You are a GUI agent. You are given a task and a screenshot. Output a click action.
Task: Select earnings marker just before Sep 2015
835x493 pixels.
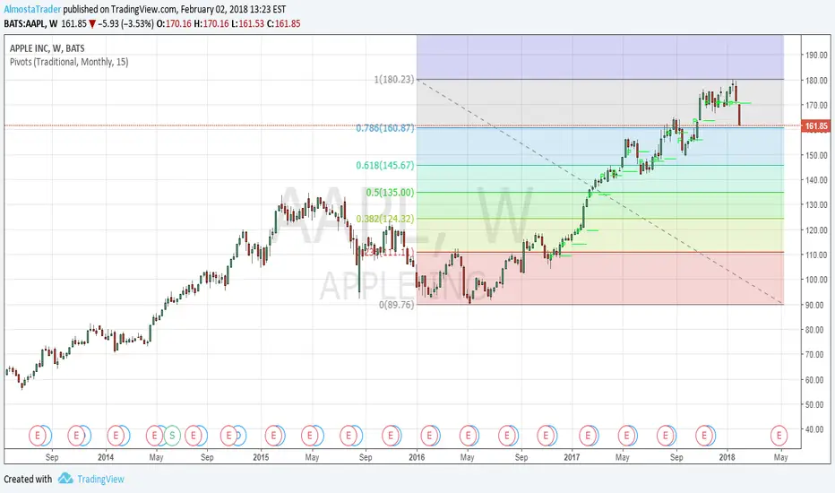[x=349, y=436]
